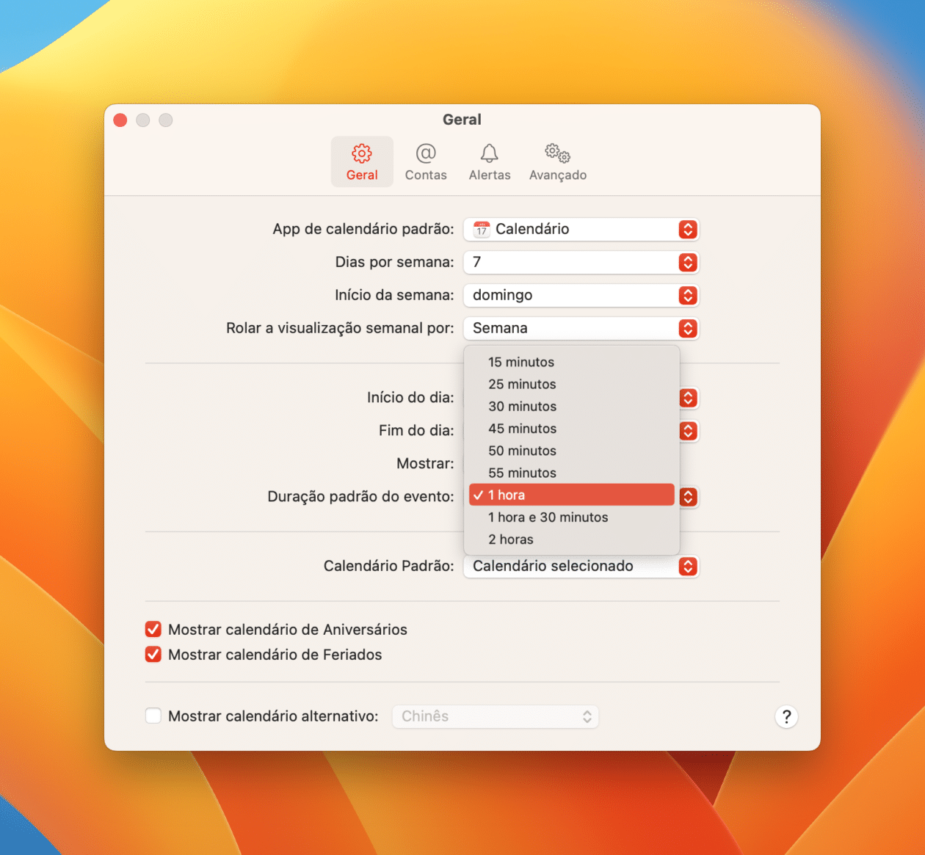Select 2 horas from the duration menu
925x855 pixels.
[x=511, y=539]
